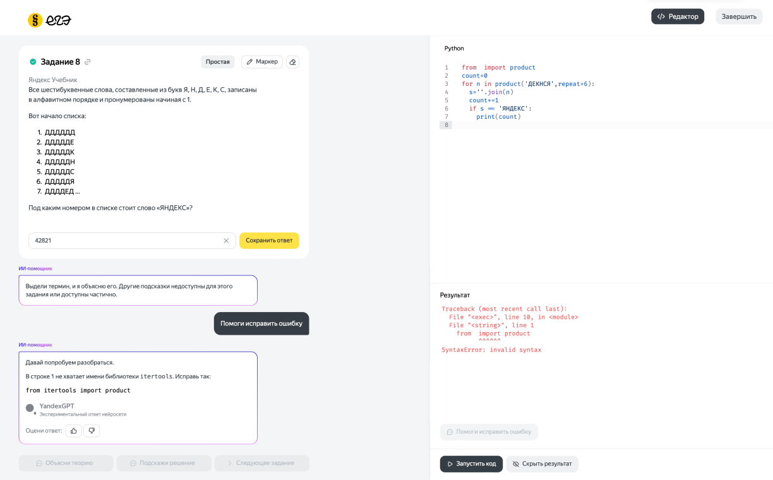The image size is (773, 480).
Task: Click the Задание 8 title
Action: click(x=61, y=62)
